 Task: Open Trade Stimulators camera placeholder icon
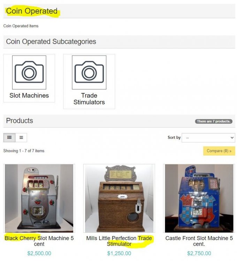pos(89,72)
